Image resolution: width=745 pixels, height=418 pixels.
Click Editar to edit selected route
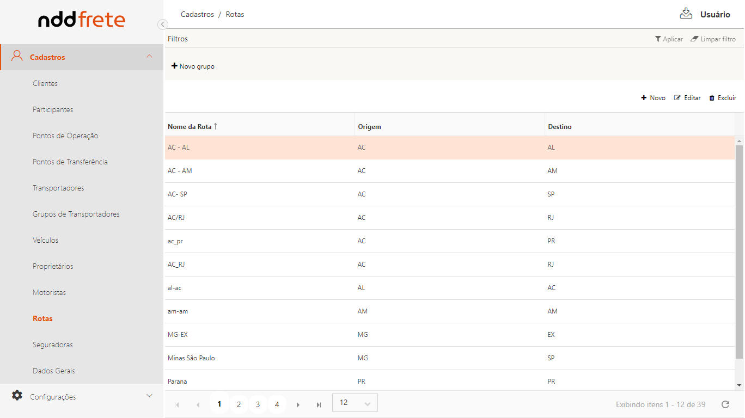[x=687, y=98]
